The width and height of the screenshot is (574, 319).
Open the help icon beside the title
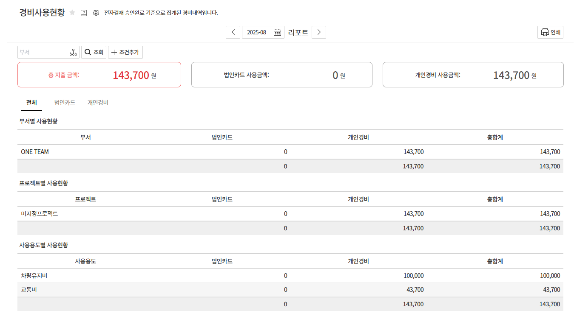point(84,13)
